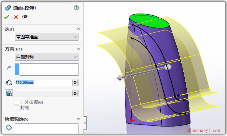Click the reverse direction arrow icon
Viewport: 227px width, 136px height.
pos(9,67)
